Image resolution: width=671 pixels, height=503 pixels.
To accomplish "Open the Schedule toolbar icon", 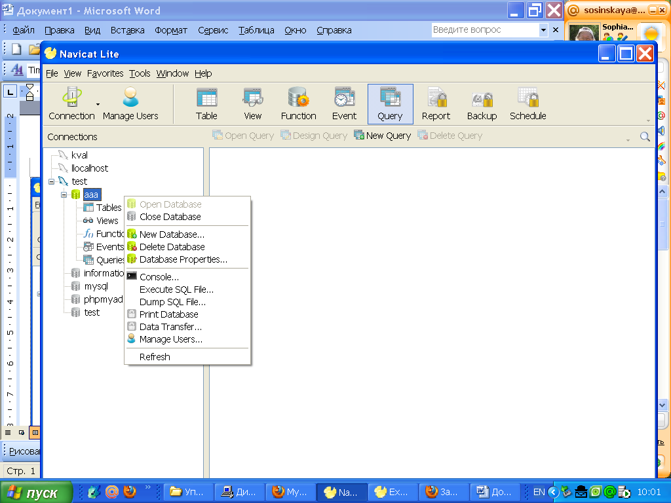I will point(527,104).
